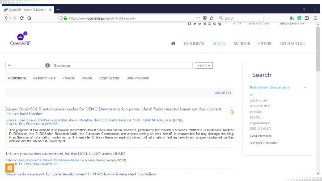Click the SEARCH button
The image size is (322, 181).
point(203,65)
